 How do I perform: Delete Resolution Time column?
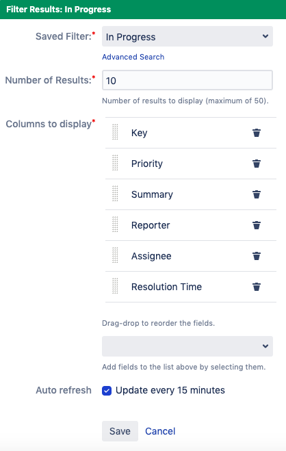257,287
